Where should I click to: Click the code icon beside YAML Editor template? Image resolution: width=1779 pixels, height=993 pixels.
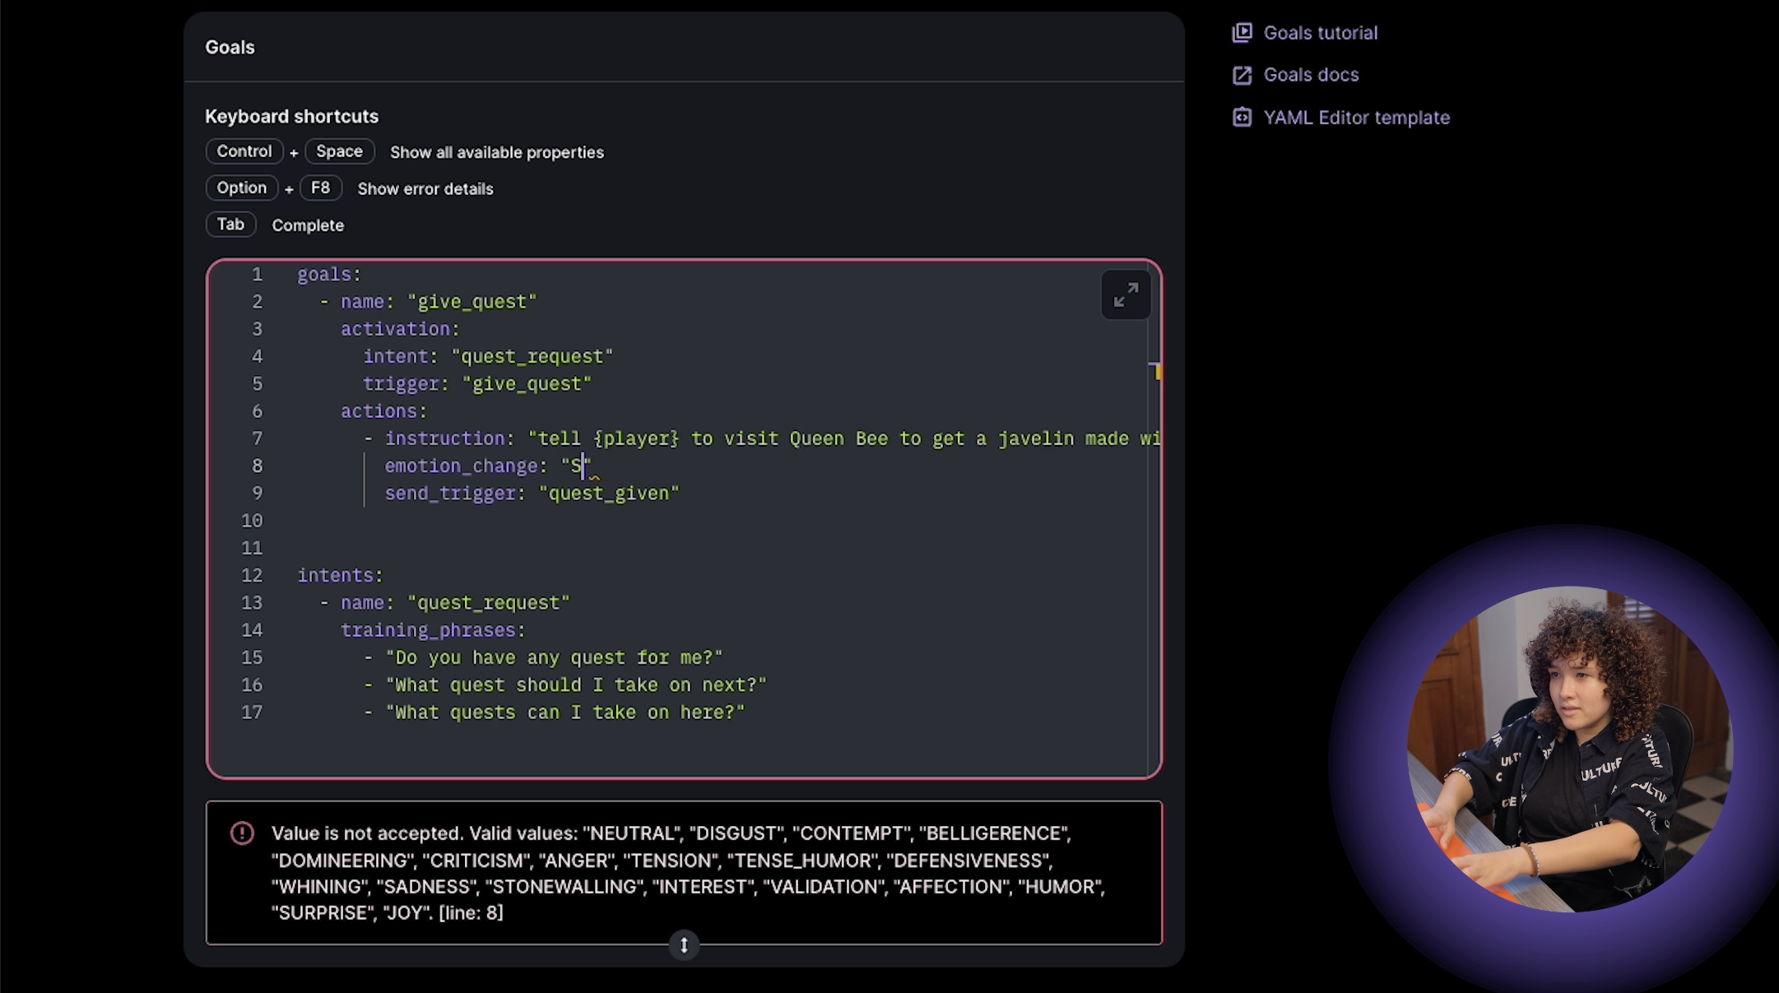click(1241, 118)
